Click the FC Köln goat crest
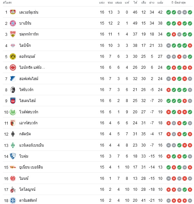The height and width of the screenshot is (204, 194). (x=13, y=189)
